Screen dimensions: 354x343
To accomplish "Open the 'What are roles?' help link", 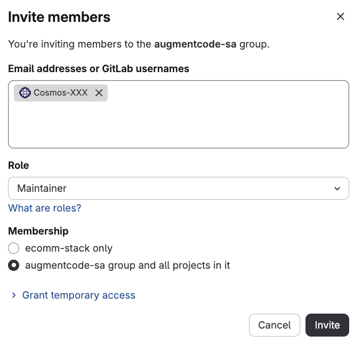I will point(44,208).
